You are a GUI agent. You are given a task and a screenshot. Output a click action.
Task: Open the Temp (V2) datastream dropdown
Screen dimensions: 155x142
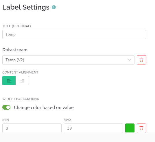click(x=69, y=60)
